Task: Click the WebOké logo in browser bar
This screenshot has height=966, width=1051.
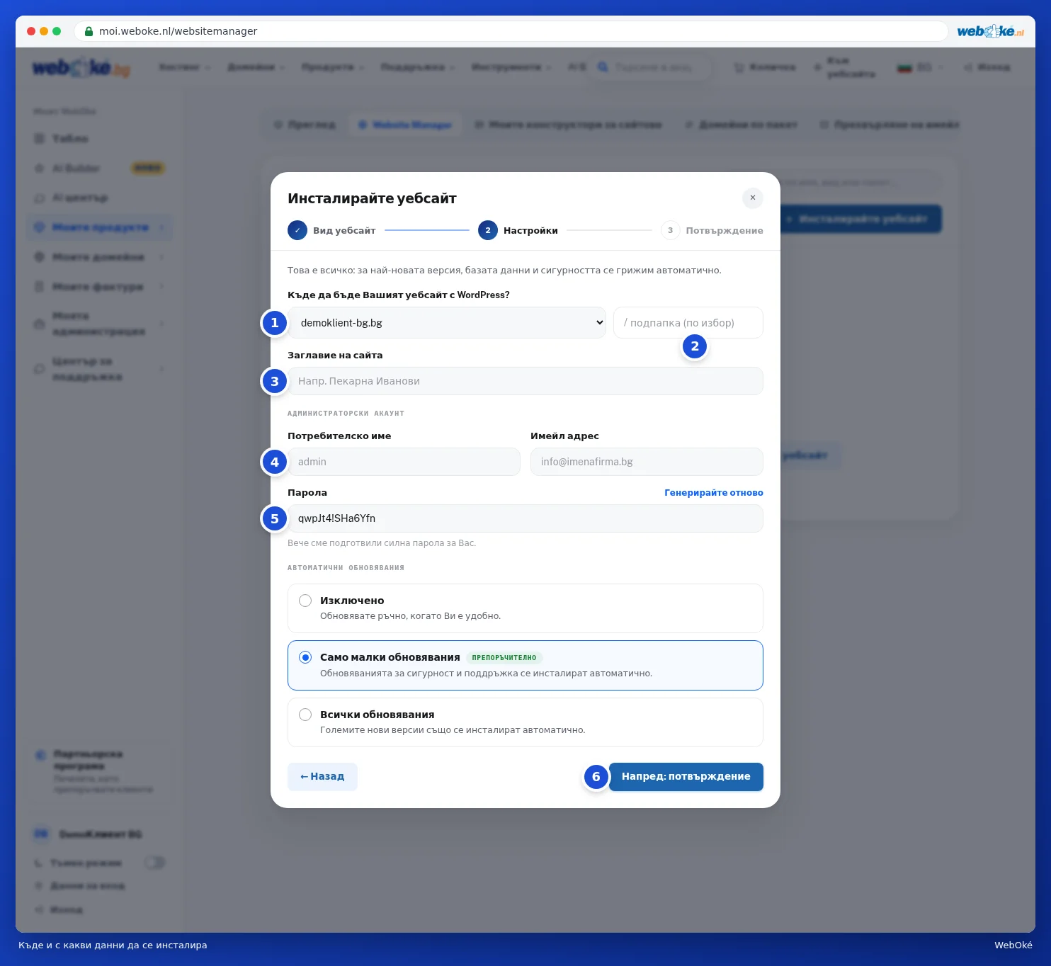Action: (990, 31)
